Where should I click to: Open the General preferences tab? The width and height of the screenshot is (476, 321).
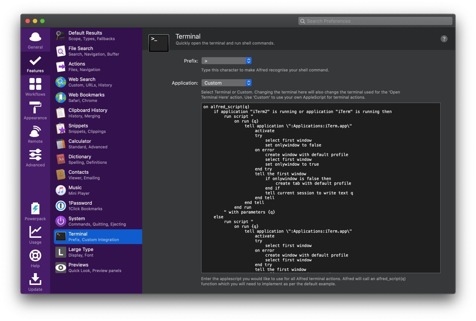[x=35, y=40]
